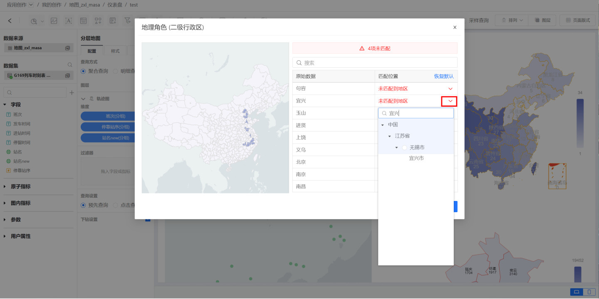Image resolution: width=599 pixels, height=299 pixels.
Task: Click the mobile layout icon at bottom right
Action: (x=589, y=292)
